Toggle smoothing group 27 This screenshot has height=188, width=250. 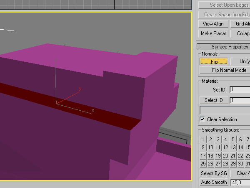(x=218, y=163)
